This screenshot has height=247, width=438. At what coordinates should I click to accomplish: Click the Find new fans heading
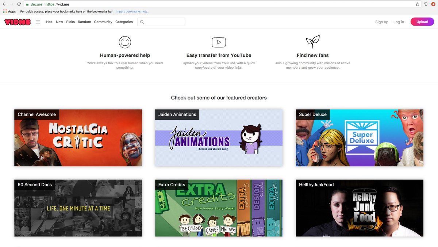point(313,56)
